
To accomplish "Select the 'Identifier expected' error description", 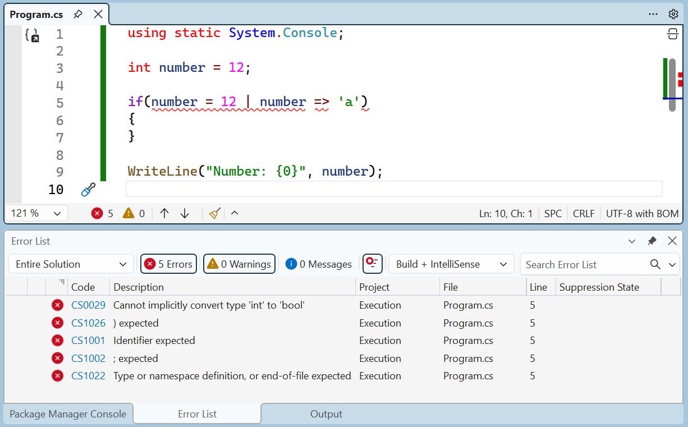I will 154,341.
